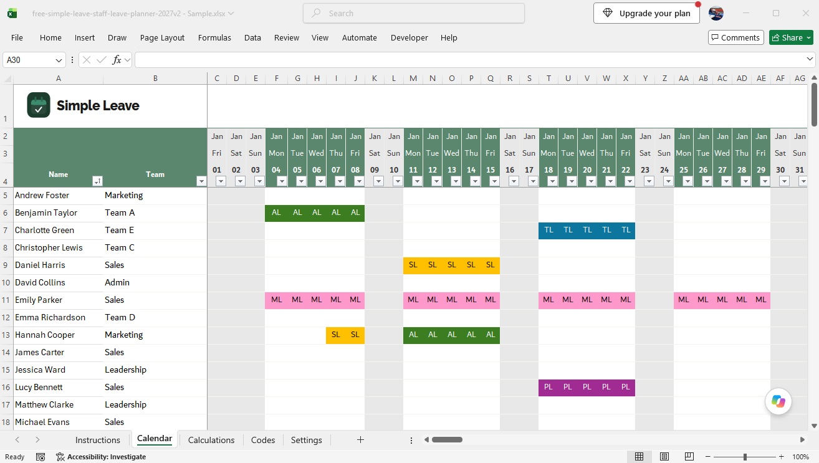Click the Upgrade your plan button

click(x=646, y=13)
